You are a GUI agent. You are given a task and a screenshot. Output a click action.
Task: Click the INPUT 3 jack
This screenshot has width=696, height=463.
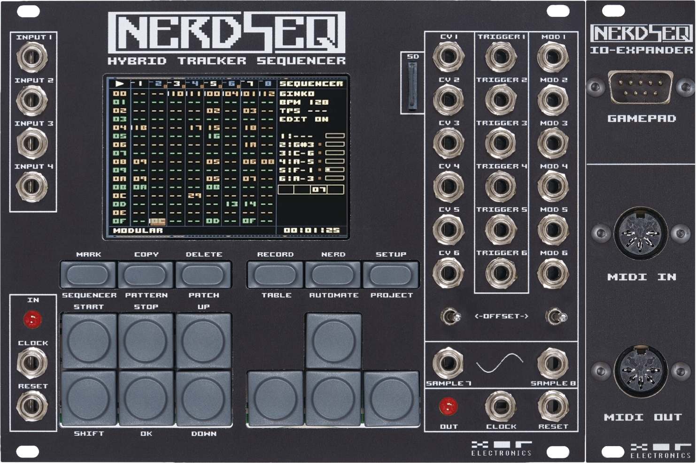tap(32, 143)
